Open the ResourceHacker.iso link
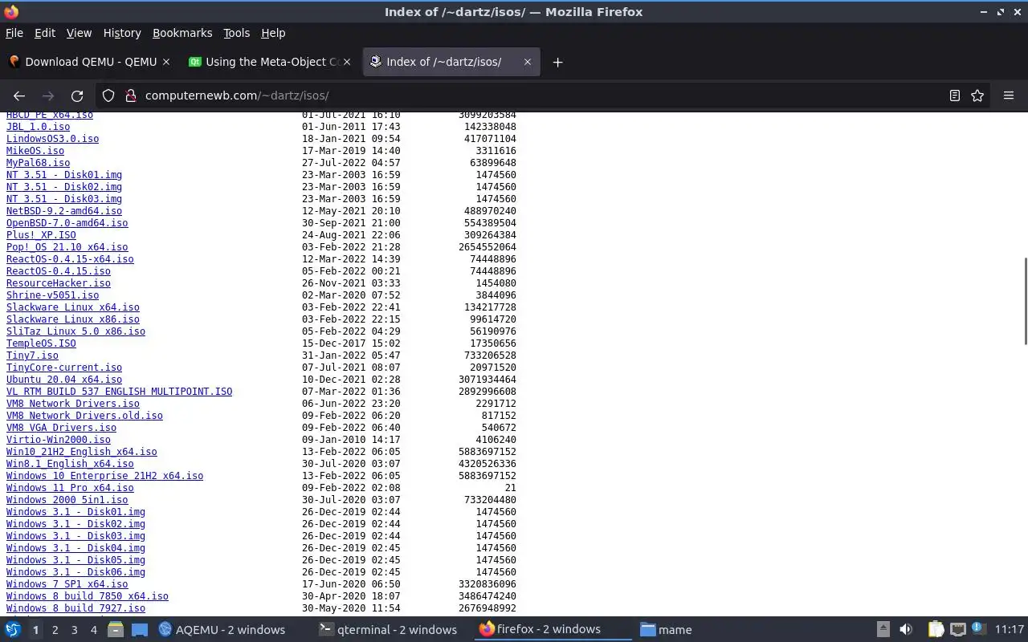1028x642 pixels. coord(59,283)
